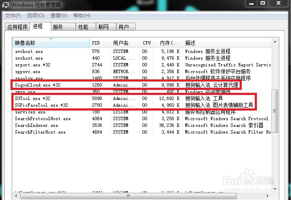
Task: Click PID 2780 cell
Action: [x=97, y=105]
